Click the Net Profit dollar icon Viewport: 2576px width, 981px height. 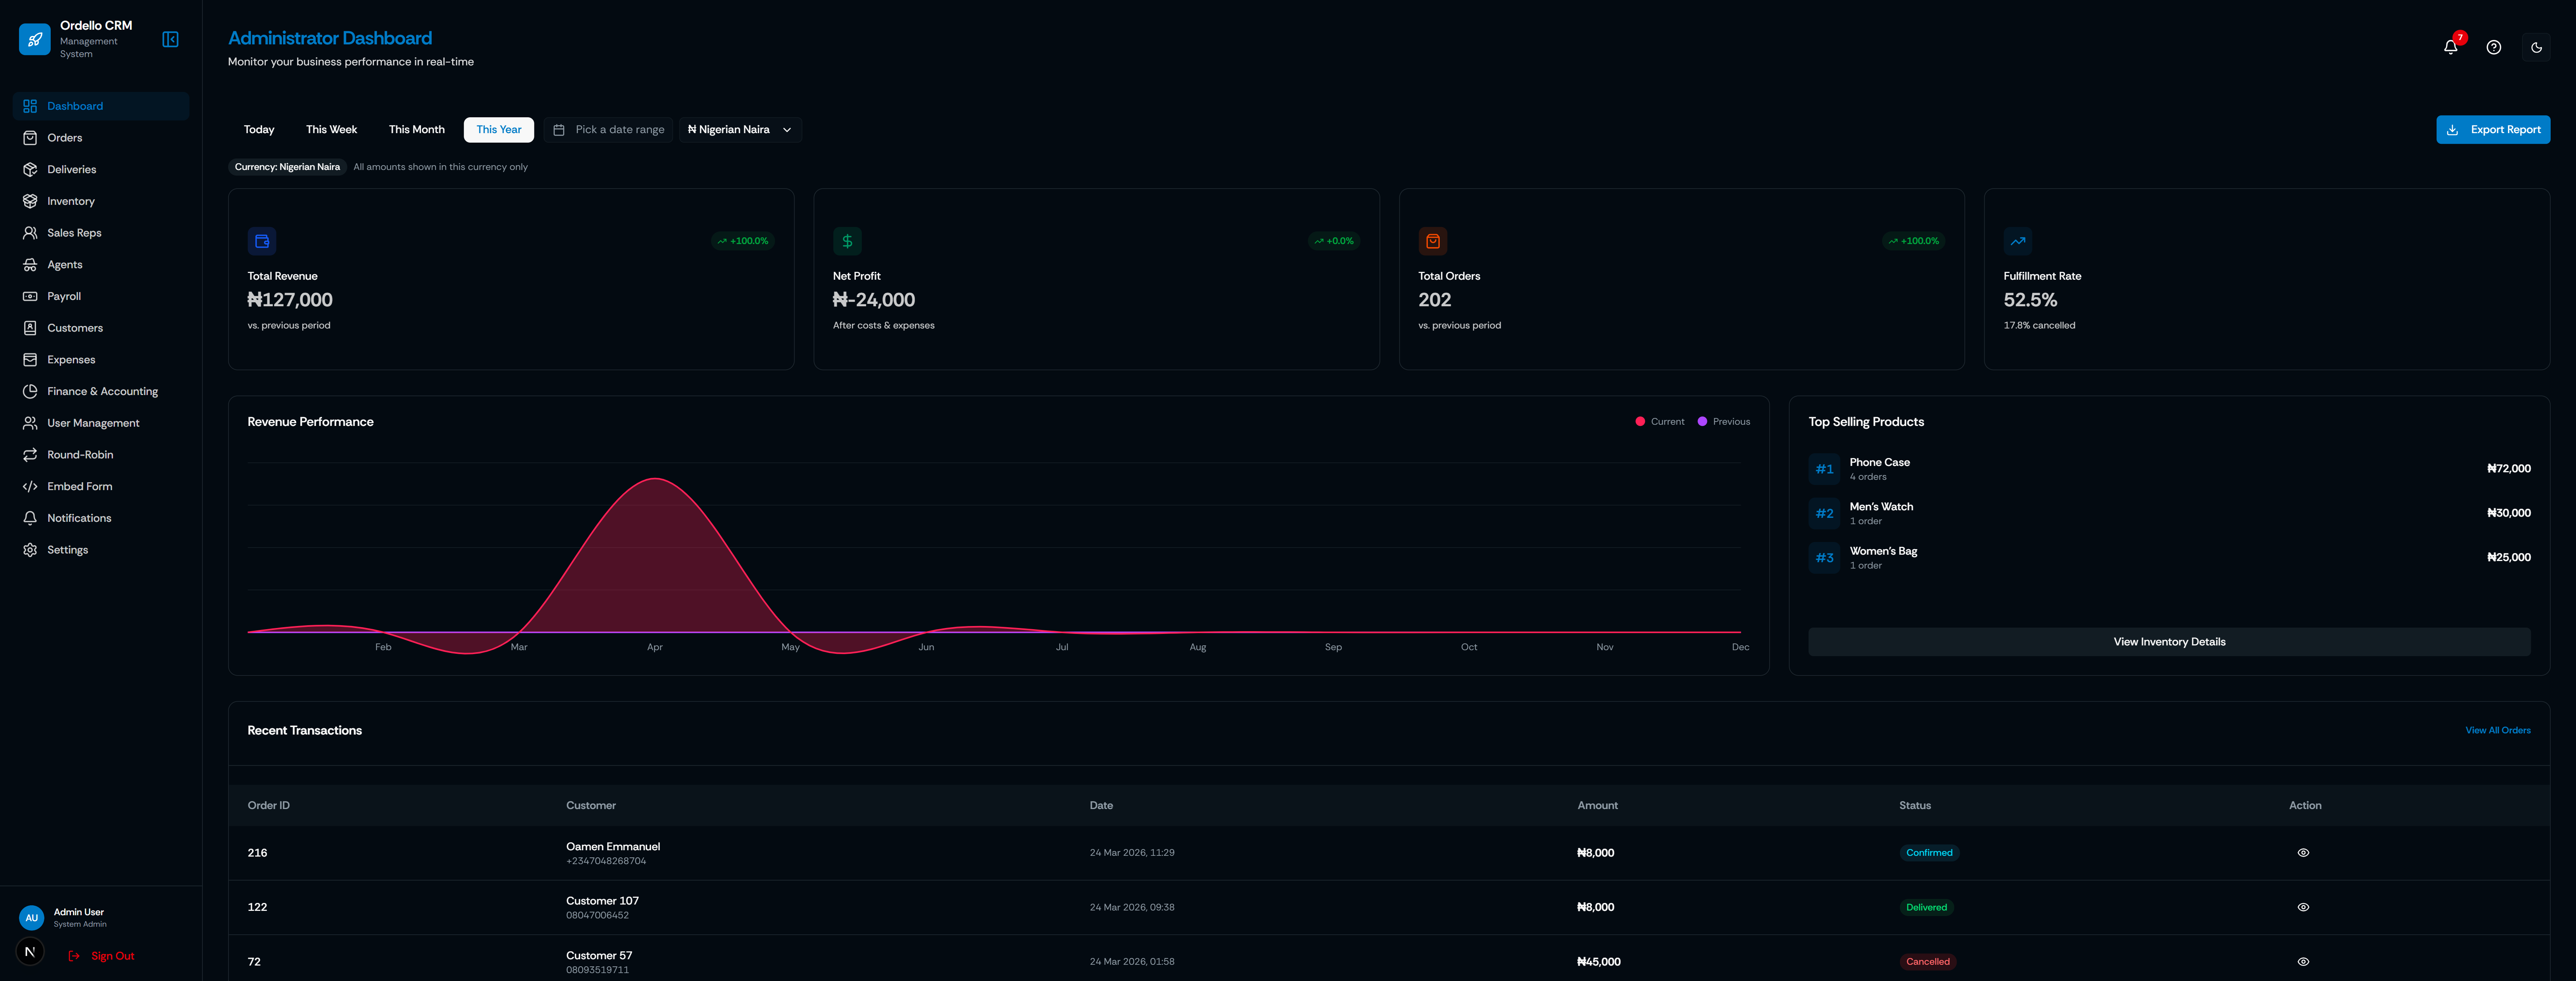(x=847, y=241)
